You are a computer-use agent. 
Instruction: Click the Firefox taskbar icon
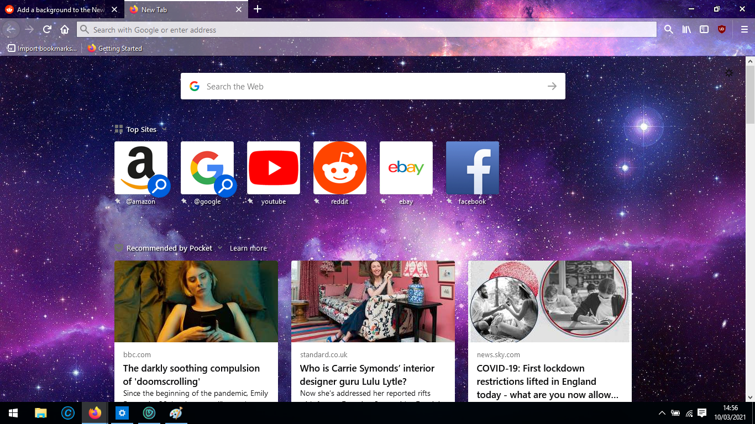(95, 413)
